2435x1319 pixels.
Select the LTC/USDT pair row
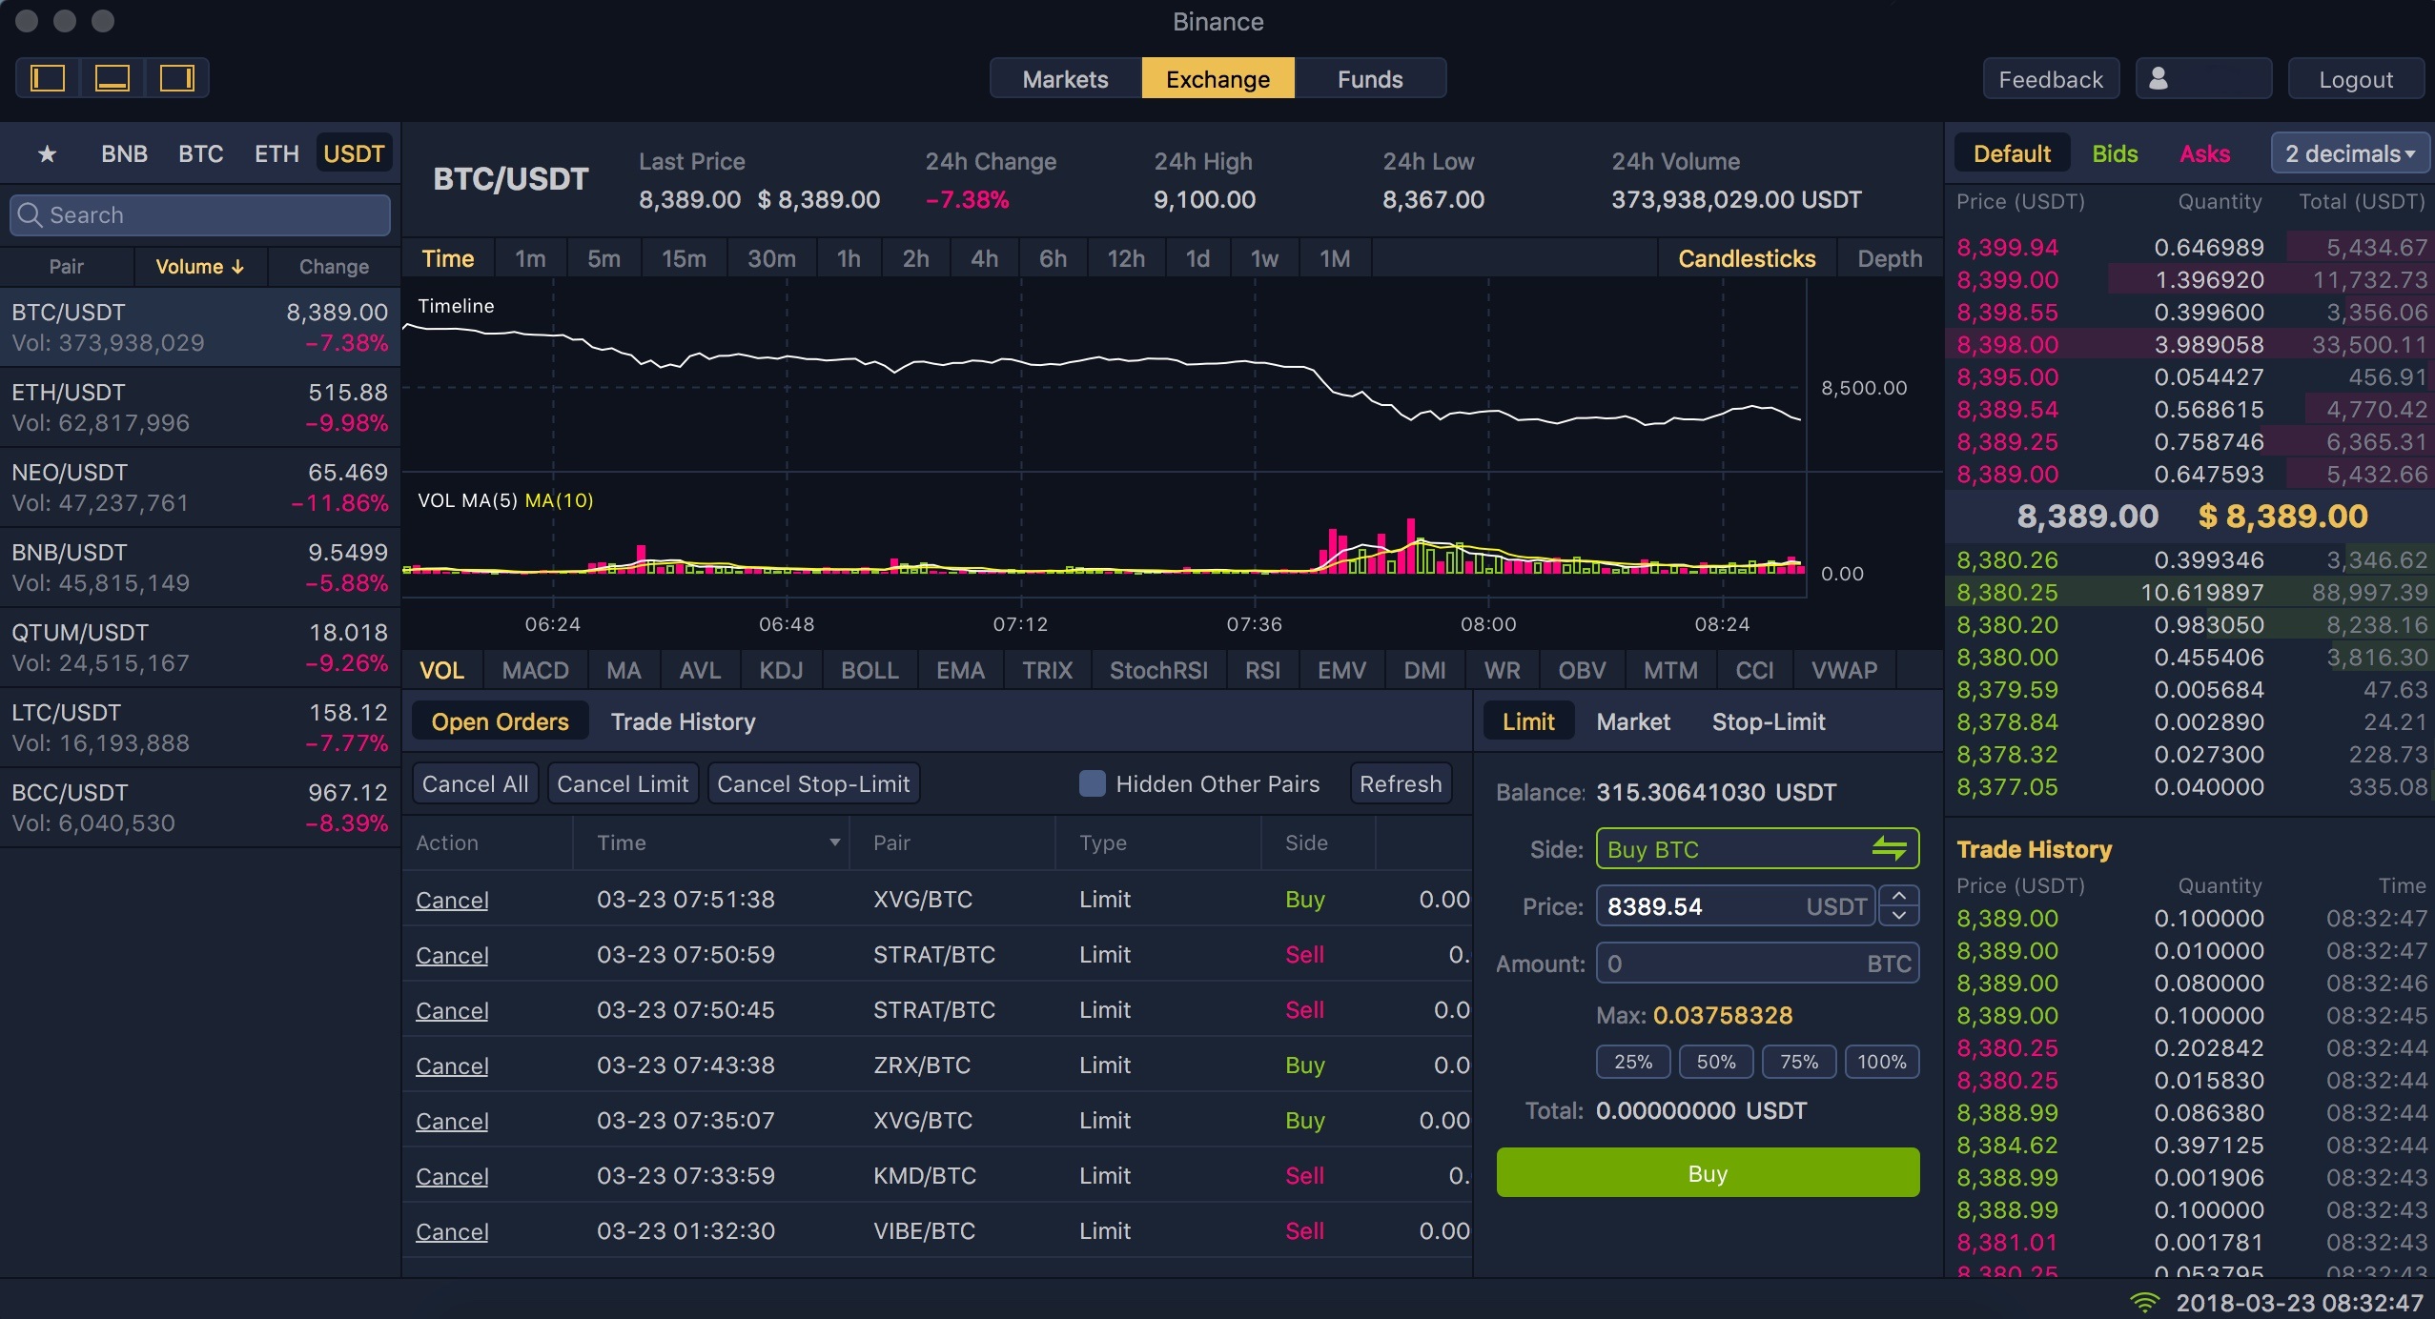coord(200,727)
